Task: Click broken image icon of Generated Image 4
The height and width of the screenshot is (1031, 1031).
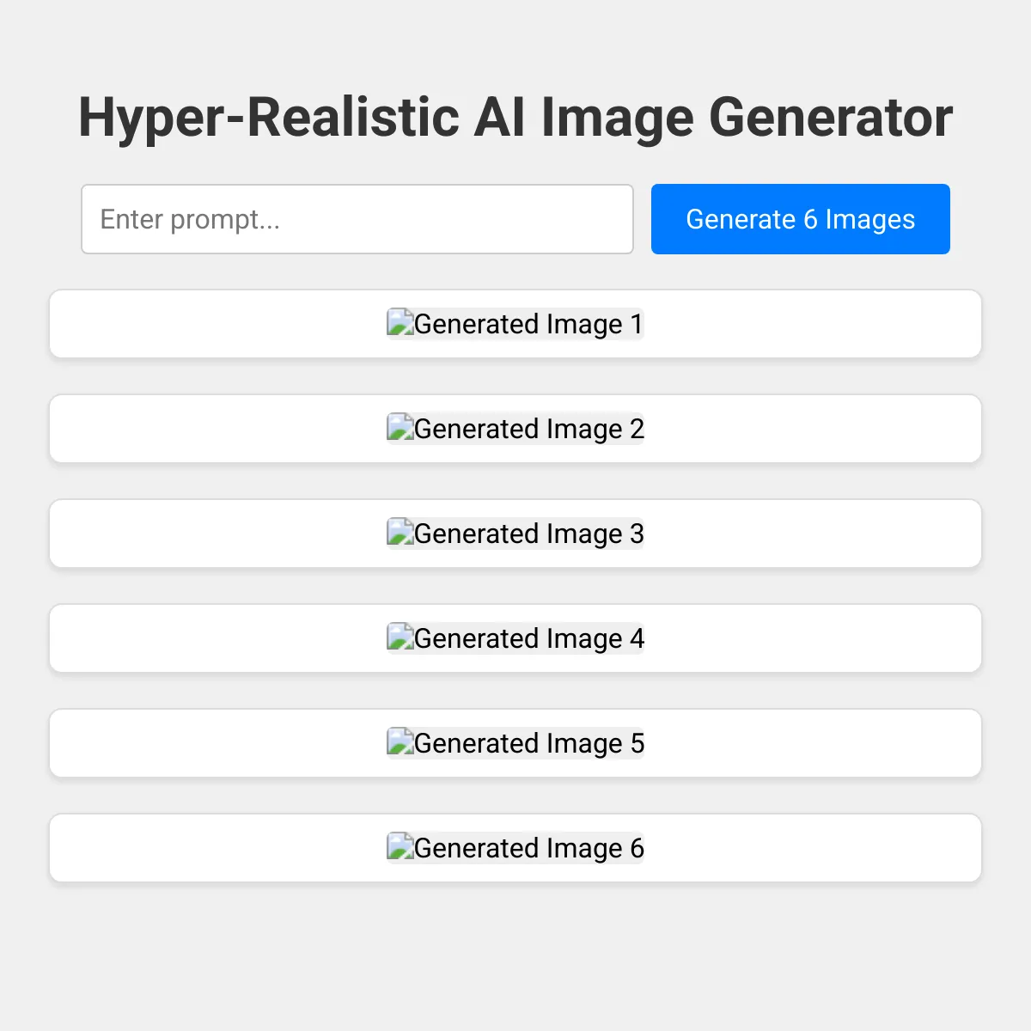Action: [x=400, y=638]
